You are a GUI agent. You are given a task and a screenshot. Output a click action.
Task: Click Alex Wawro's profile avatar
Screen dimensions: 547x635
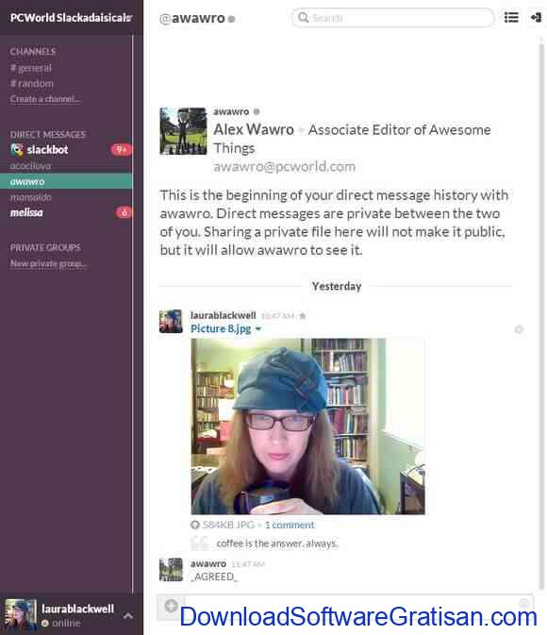[x=183, y=131]
